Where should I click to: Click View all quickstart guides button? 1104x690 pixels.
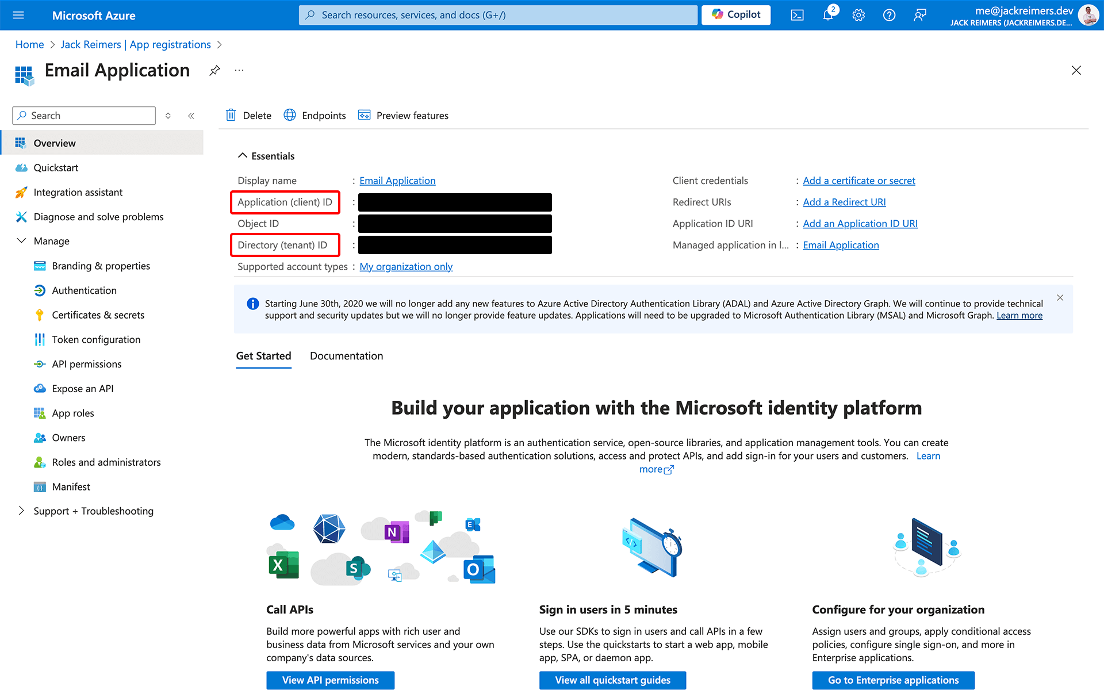tap(612, 680)
